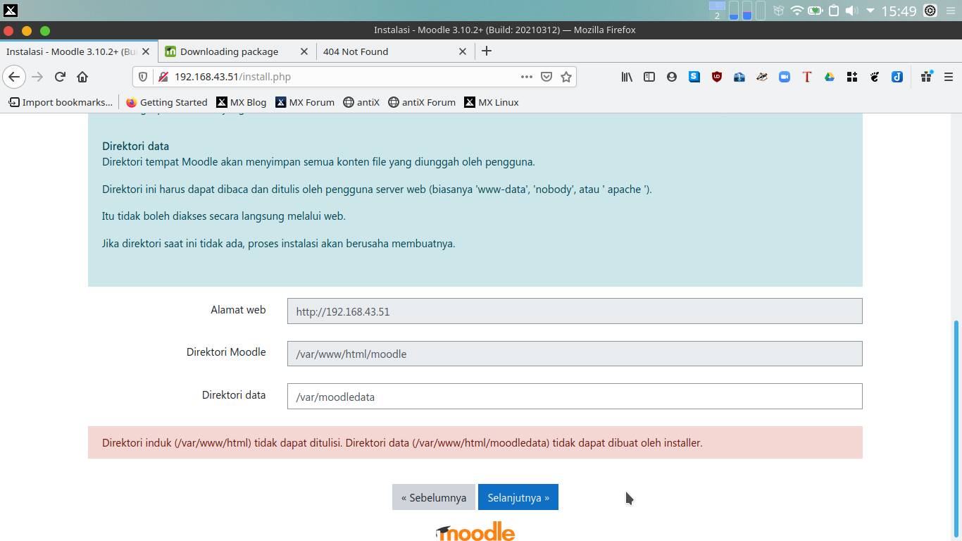Viewport: 962px width, 541px height.
Task: Open the Firefox hamburger menu
Action: tap(949, 77)
